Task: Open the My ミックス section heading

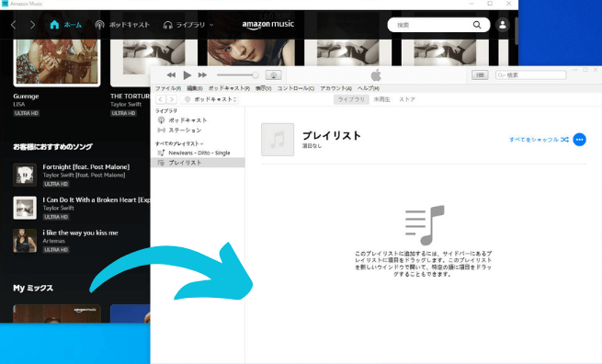Action: (33, 288)
